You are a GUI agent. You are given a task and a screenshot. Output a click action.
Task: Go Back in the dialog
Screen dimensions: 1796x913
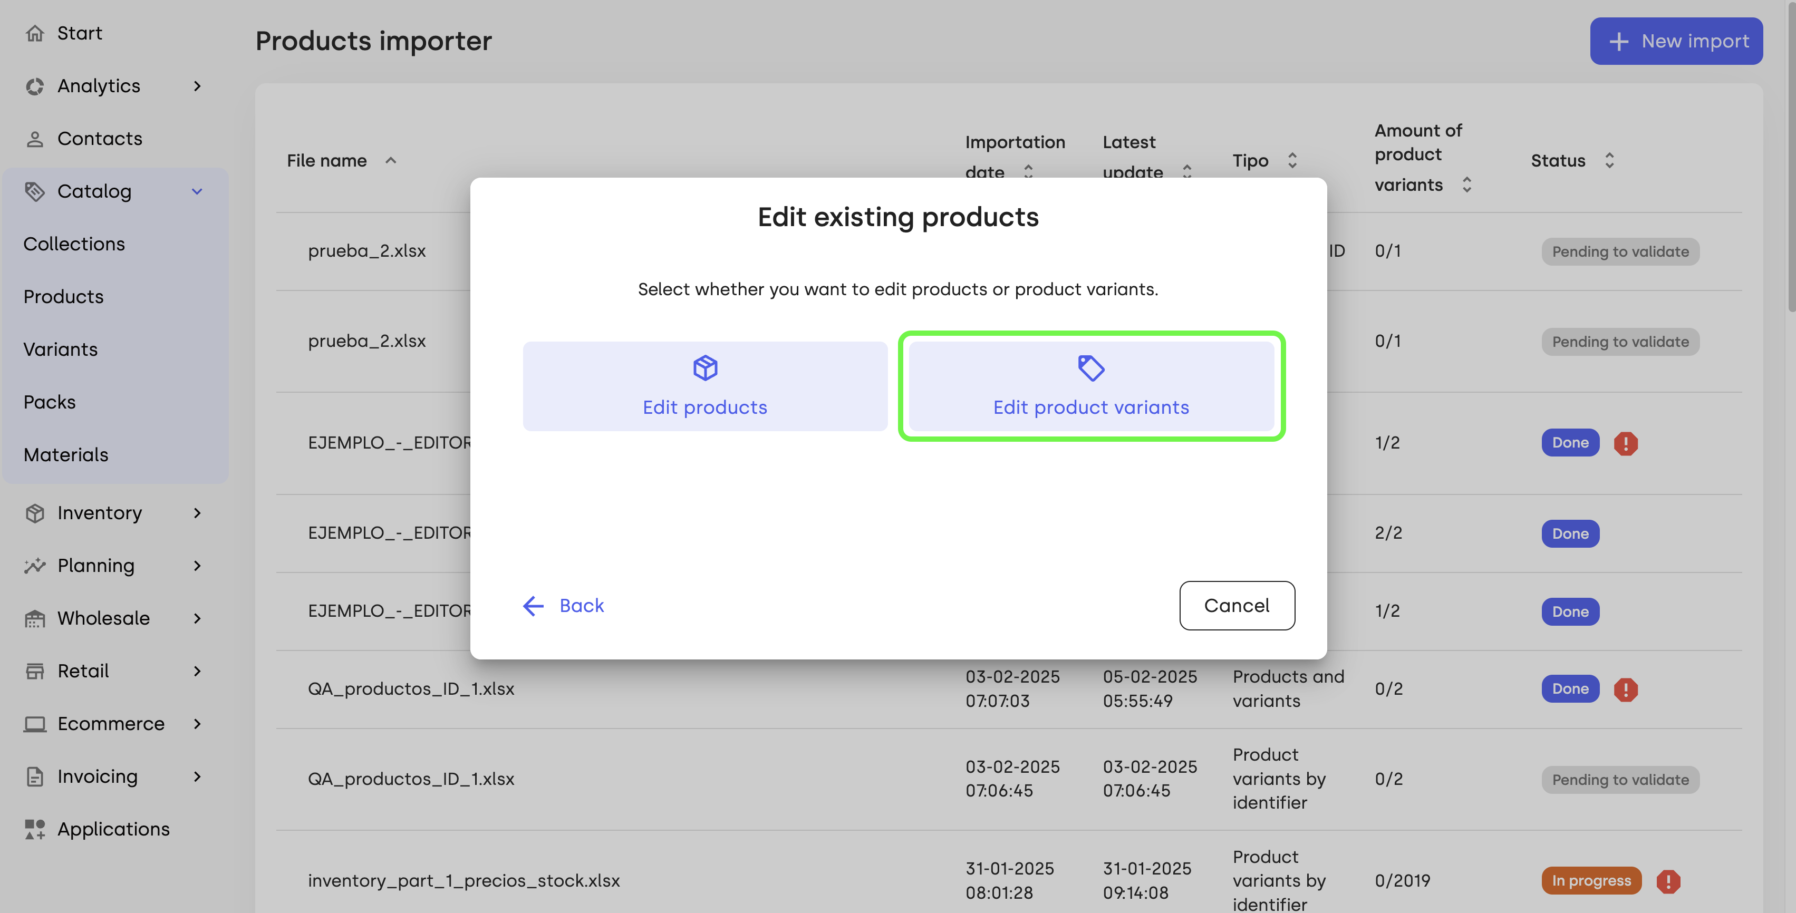tap(563, 606)
